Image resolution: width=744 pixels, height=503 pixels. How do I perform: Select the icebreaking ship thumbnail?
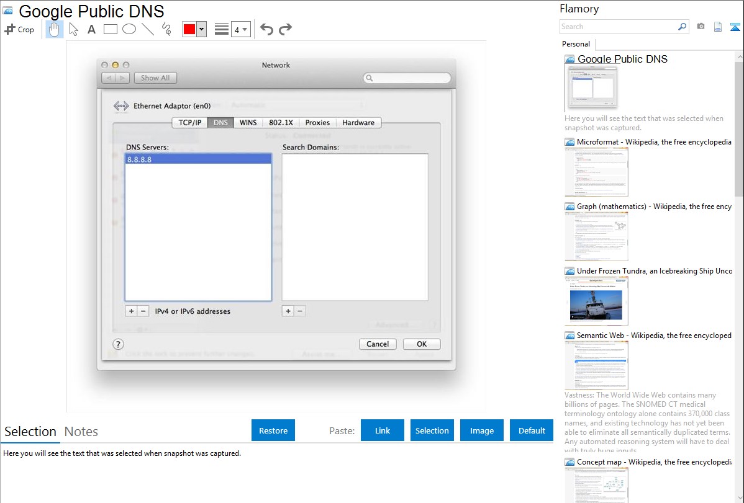[x=596, y=301]
